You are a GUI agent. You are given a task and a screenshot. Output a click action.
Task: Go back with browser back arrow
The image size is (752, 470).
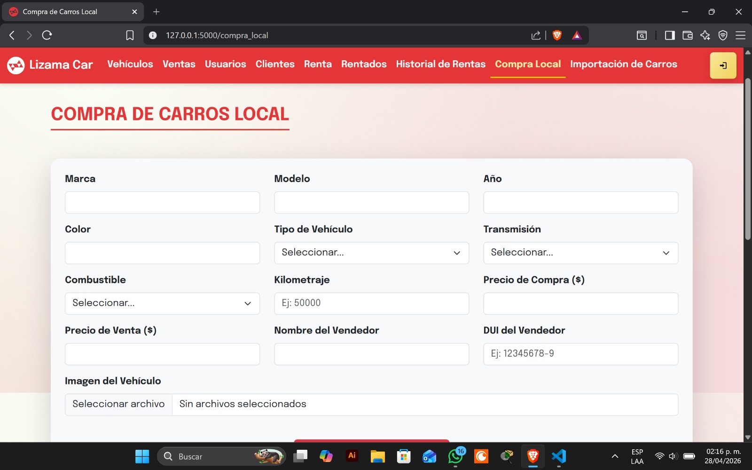coord(12,35)
